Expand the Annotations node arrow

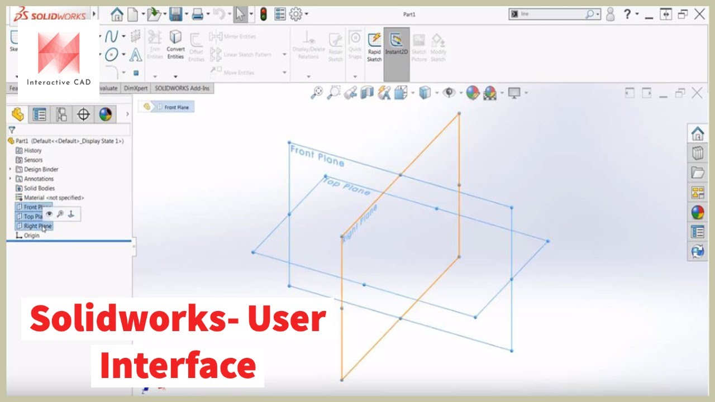[x=11, y=179]
